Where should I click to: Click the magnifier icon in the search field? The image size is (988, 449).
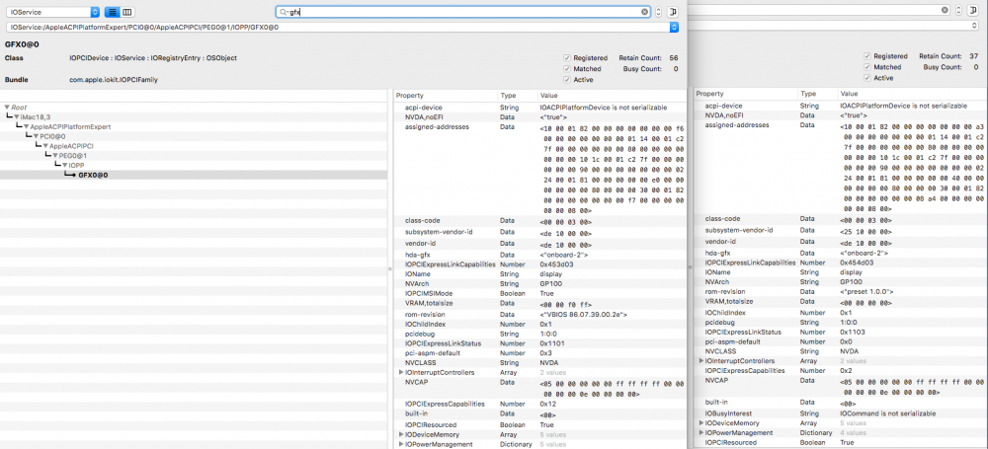pyautogui.click(x=284, y=12)
